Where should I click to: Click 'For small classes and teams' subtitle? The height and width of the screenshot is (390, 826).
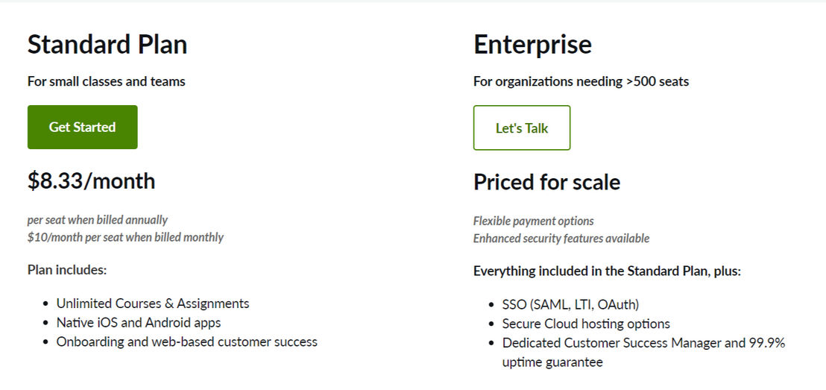pyautogui.click(x=107, y=82)
